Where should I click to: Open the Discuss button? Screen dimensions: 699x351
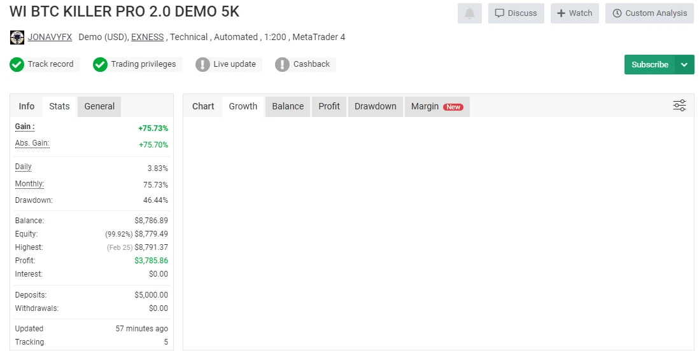point(516,13)
